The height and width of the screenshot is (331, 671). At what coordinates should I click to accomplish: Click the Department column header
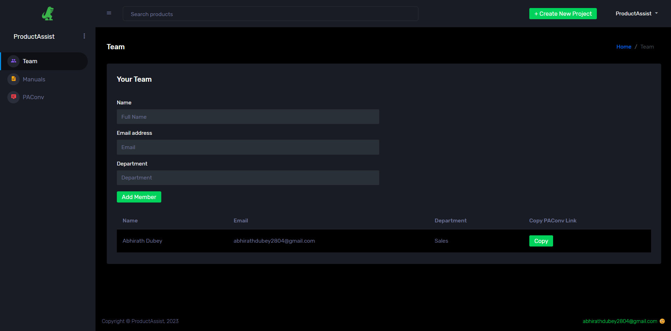point(451,221)
